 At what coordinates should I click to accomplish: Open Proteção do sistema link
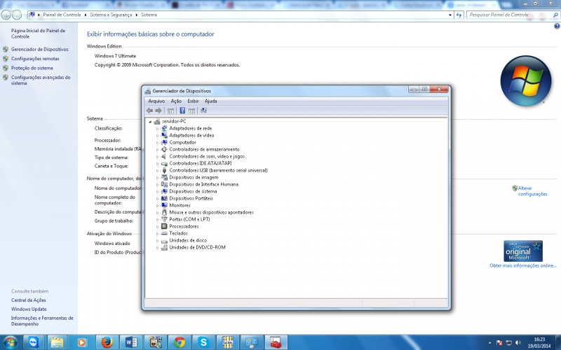click(32, 68)
